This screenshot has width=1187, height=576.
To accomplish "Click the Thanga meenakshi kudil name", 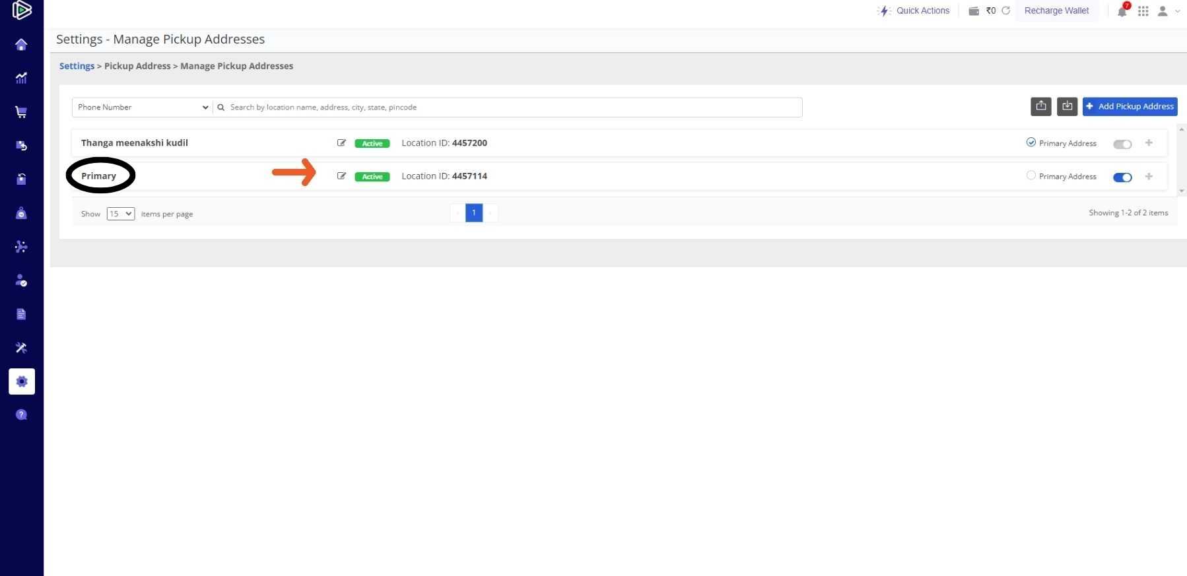I will coord(135,143).
